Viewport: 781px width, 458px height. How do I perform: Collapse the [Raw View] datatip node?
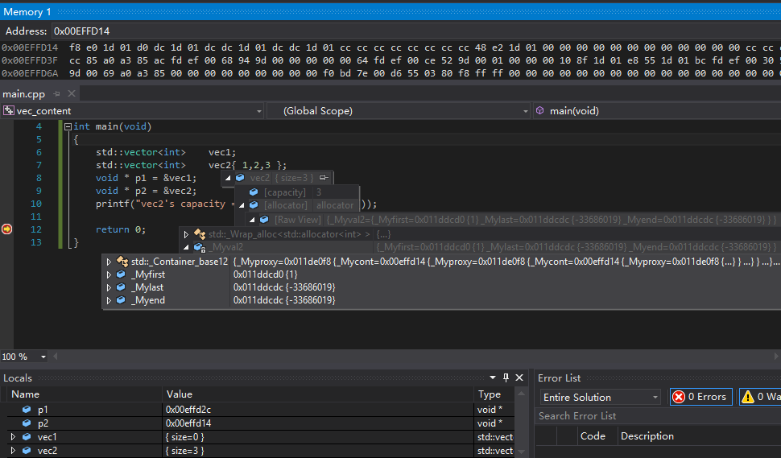click(252, 220)
